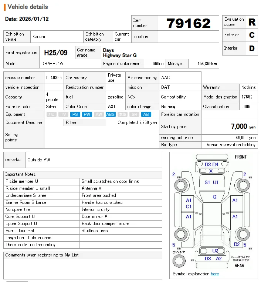Click the item number 79162
261x282 pixels.
188,23
